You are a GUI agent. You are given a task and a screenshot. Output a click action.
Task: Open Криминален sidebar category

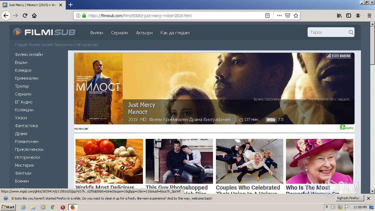27,78
